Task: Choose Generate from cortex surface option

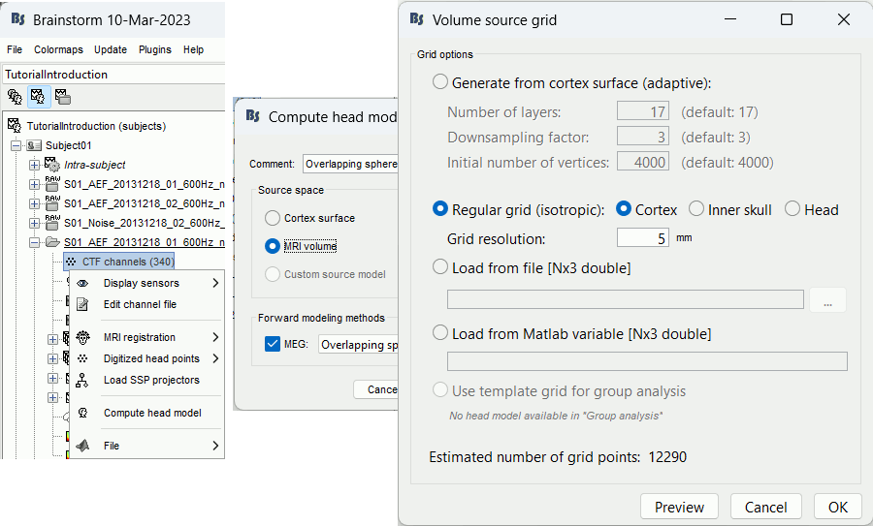Action: point(440,82)
